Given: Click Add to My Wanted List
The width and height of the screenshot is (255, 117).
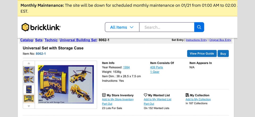Looking at the screenshot, I should pyautogui.click(x=158, y=100).
